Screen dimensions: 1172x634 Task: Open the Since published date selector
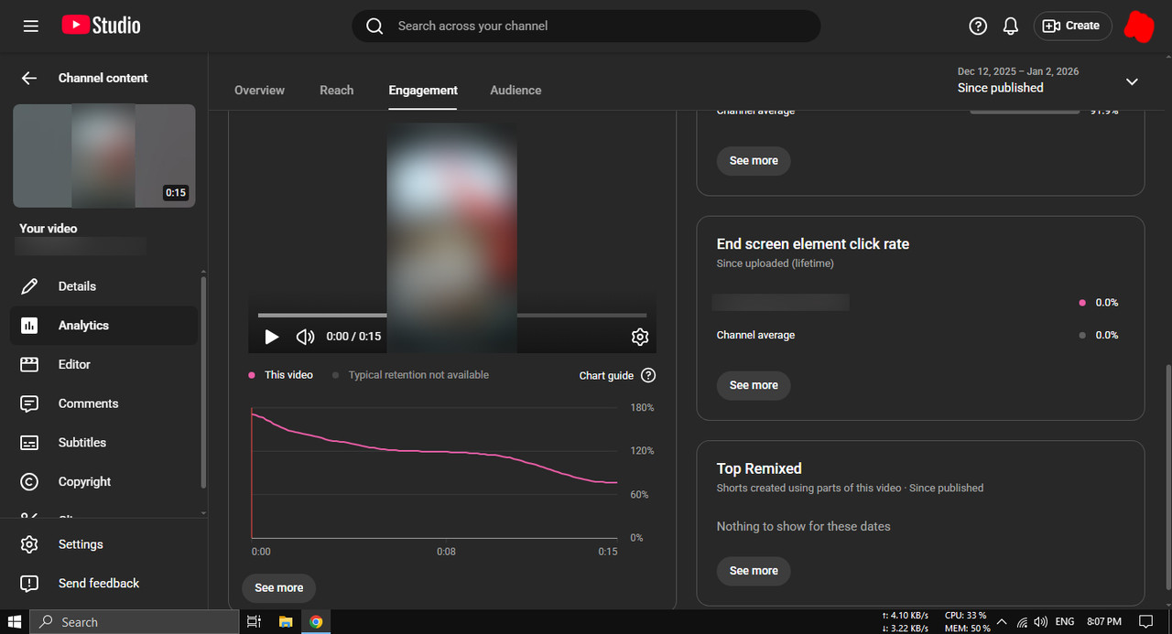[1049, 81]
